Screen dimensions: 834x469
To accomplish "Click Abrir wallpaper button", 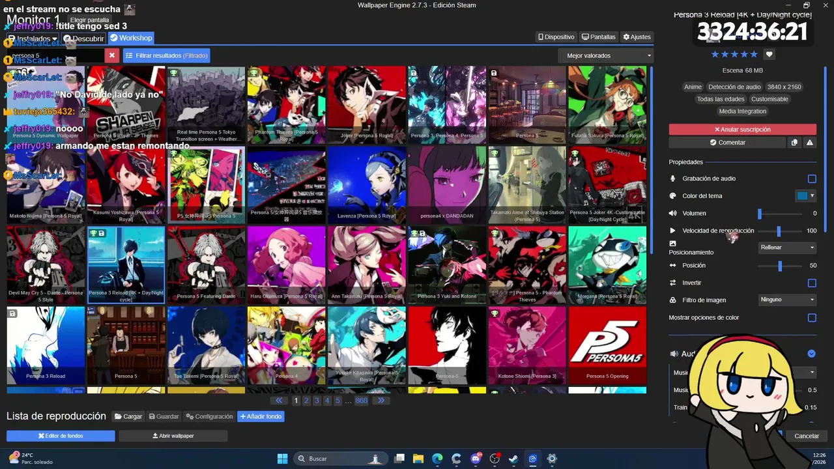I will [x=173, y=436].
